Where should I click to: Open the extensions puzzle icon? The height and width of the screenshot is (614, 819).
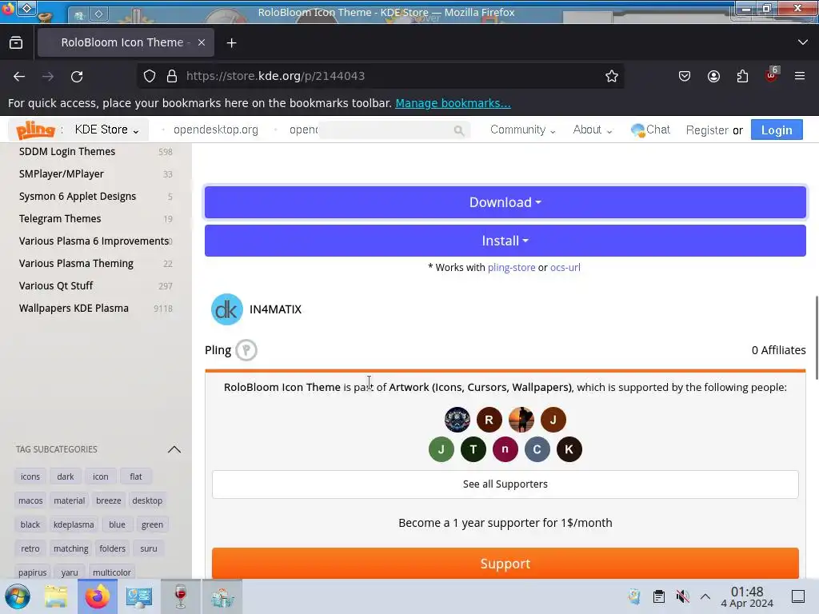(742, 76)
